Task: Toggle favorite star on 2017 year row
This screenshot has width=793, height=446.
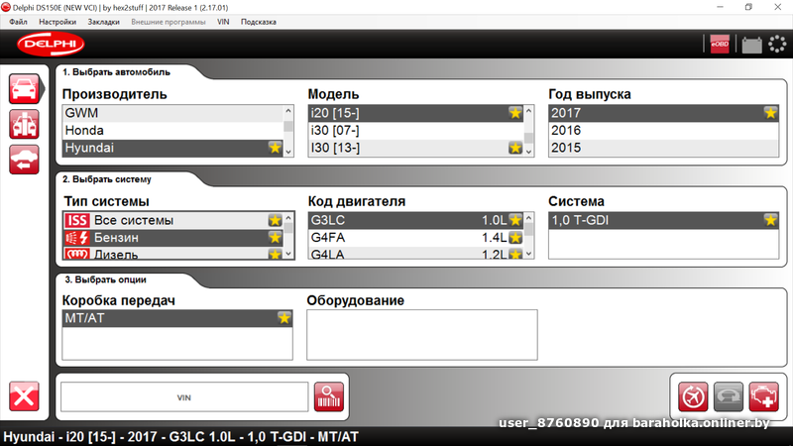Action: pyautogui.click(x=770, y=113)
